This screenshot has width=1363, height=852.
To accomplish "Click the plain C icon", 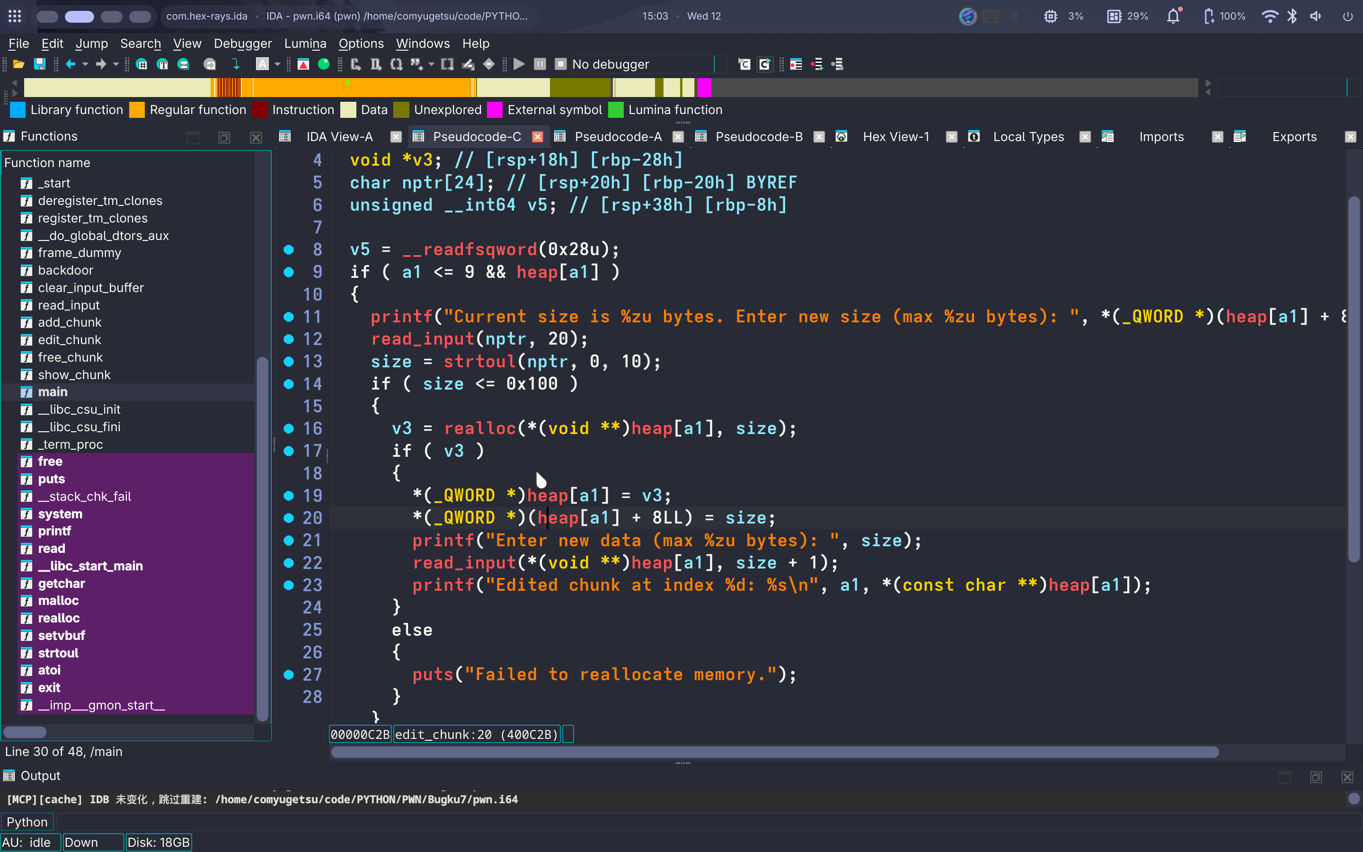I will 744,64.
